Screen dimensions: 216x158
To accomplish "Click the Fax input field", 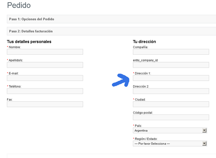I will point(45,104).
